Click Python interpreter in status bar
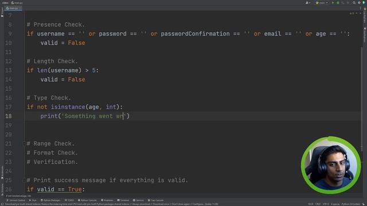This screenshot has height=206, width=367. [x=351, y=204]
